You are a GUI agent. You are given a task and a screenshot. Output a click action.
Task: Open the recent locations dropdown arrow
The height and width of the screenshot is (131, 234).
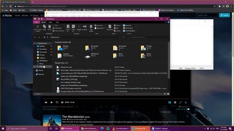[42, 37]
